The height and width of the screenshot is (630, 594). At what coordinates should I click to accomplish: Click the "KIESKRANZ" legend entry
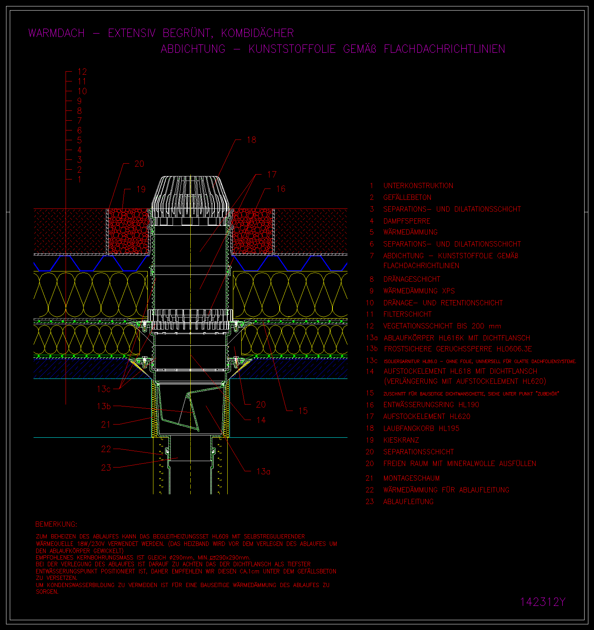pyautogui.click(x=401, y=440)
